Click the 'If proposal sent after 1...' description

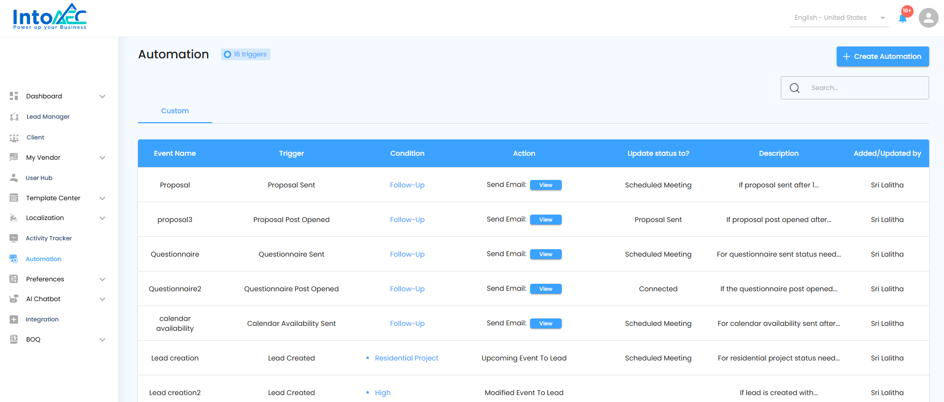click(x=779, y=185)
